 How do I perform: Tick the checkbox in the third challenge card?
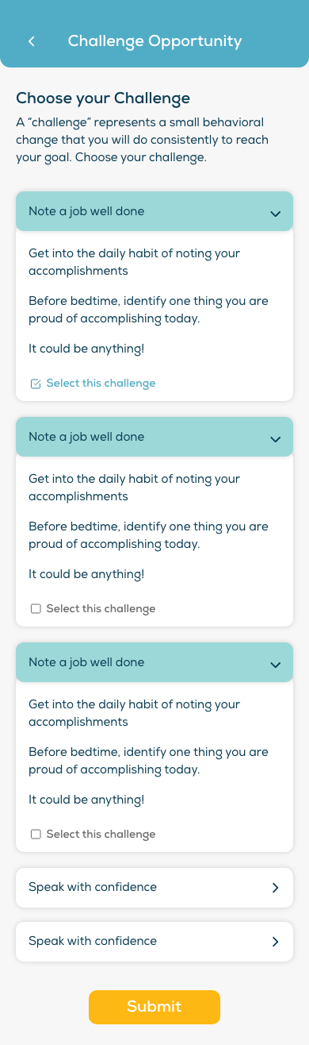36,835
